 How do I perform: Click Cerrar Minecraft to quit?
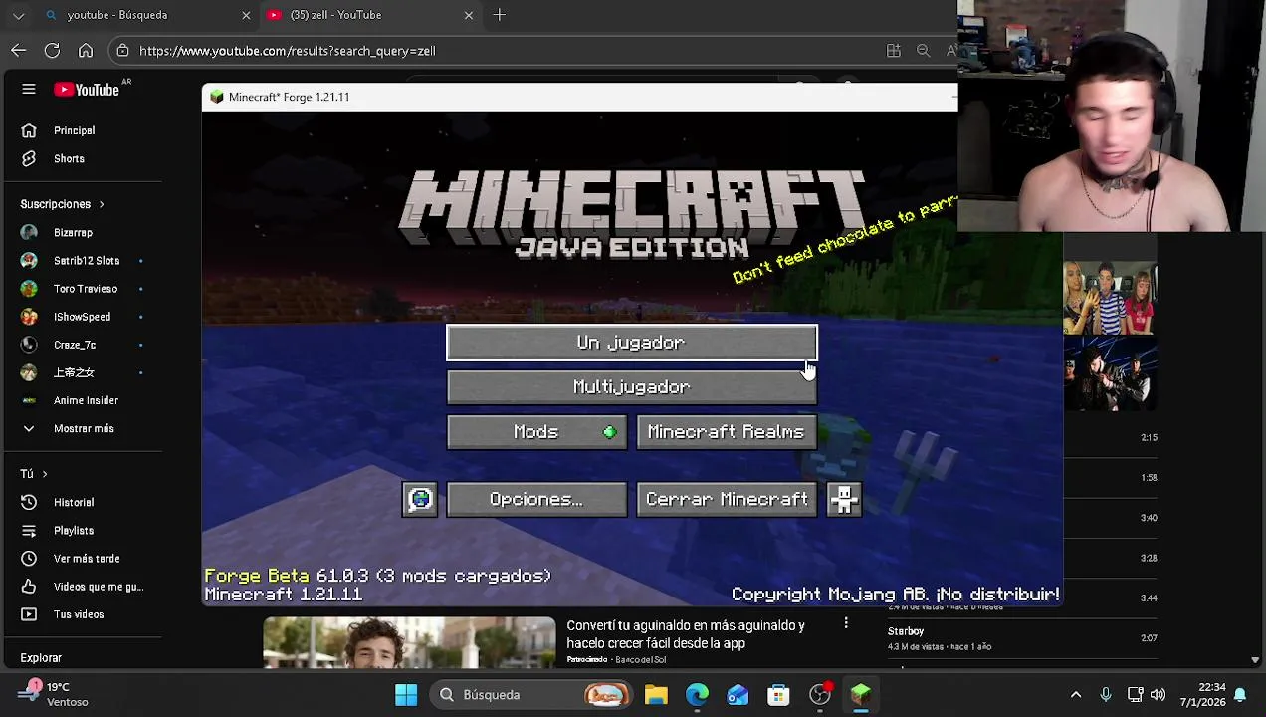(x=727, y=500)
